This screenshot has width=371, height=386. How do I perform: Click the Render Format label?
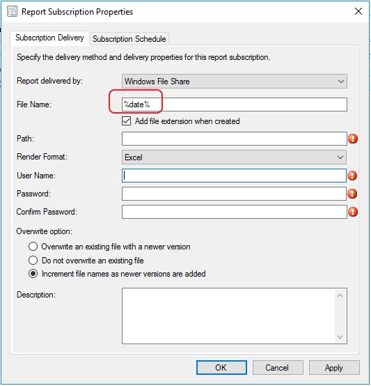tap(42, 157)
